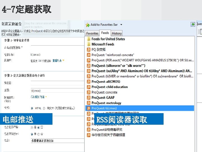202x152 pixels.
Task: Switch to the Feeds tab
Action: 105,33
